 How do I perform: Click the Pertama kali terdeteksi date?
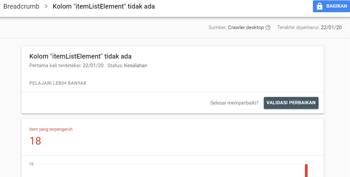[93, 66]
